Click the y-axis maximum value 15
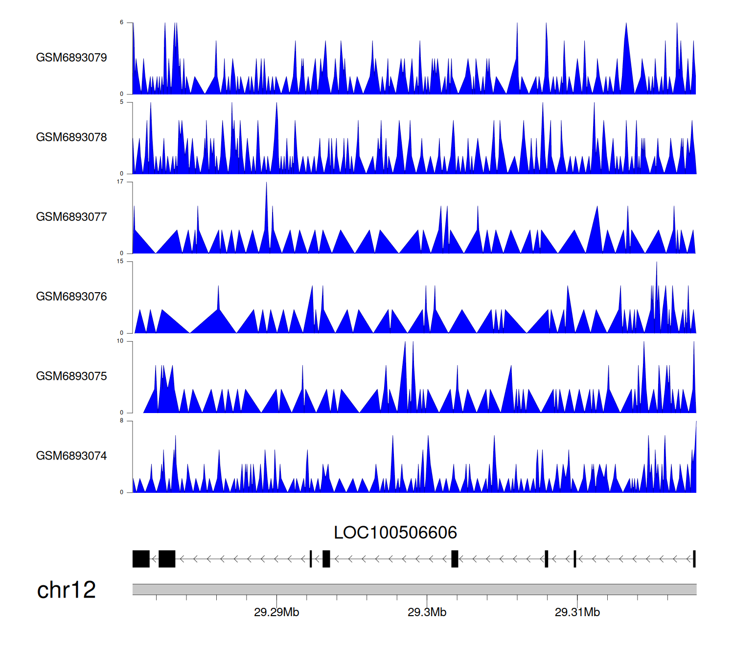Viewport: 734px width, 646px height. (120, 261)
